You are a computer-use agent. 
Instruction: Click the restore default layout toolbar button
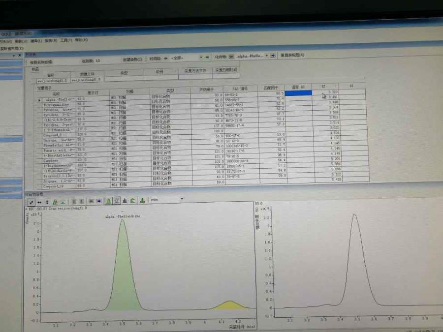[x=12, y=49]
